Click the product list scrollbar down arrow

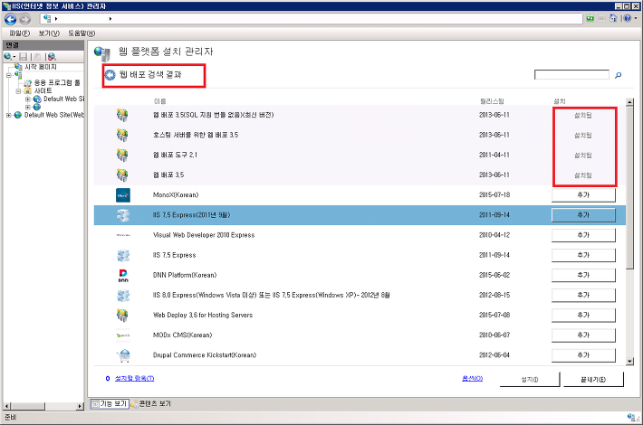(x=629, y=361)
